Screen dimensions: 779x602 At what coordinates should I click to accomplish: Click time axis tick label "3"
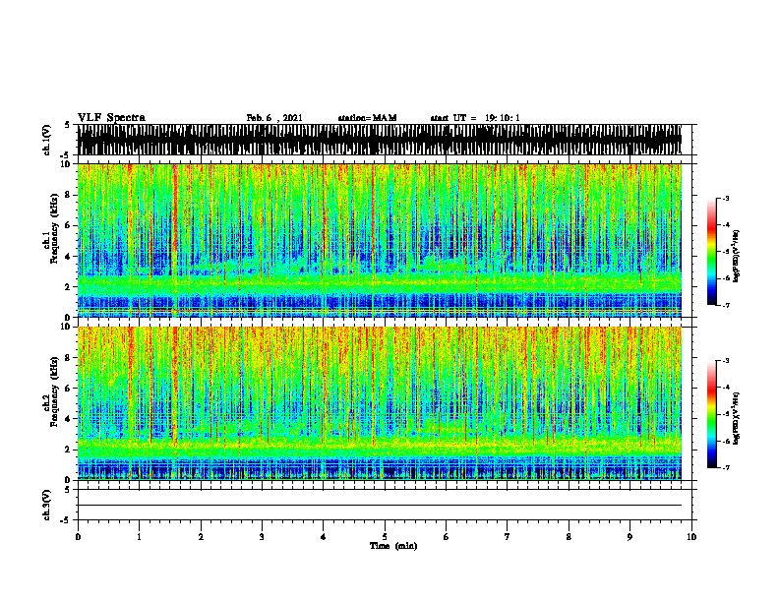click(262, 537)
